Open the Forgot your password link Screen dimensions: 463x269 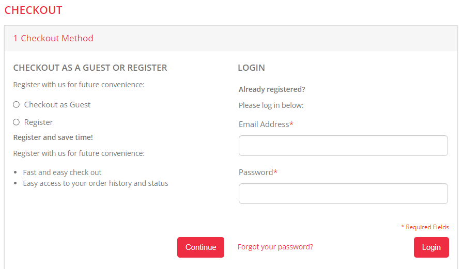coord(275,247)
